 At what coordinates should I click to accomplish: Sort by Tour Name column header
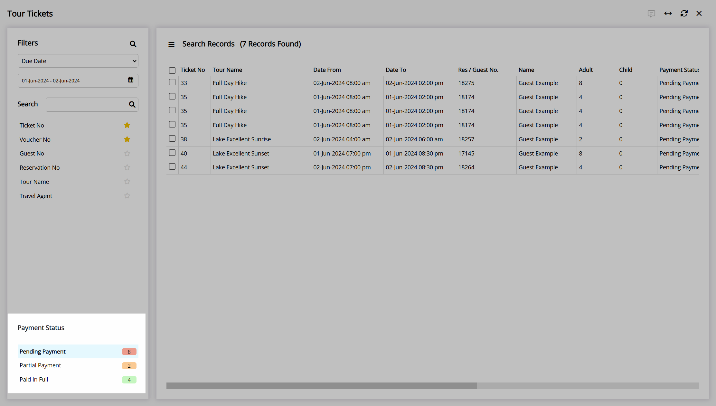tap(227, 70)
